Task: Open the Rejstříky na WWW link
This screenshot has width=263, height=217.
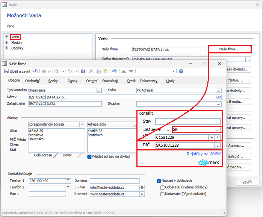Action: point(204,154)
